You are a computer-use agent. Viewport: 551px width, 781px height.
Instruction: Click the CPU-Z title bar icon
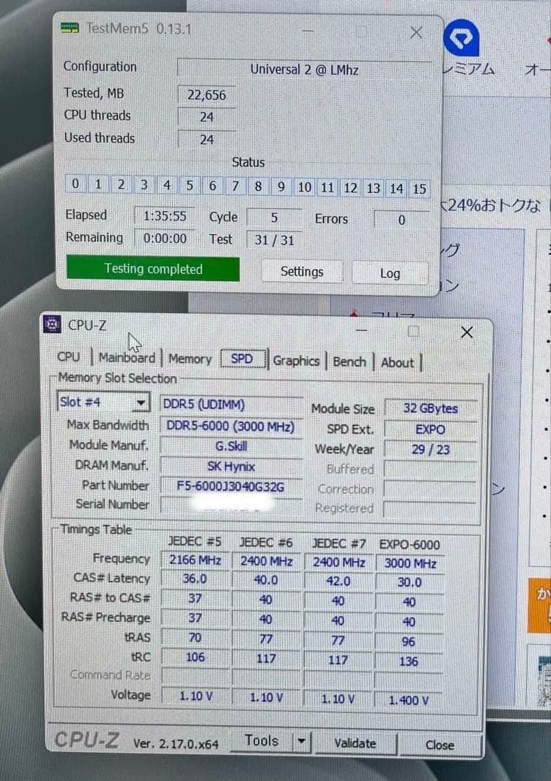(x=52, y=324)
